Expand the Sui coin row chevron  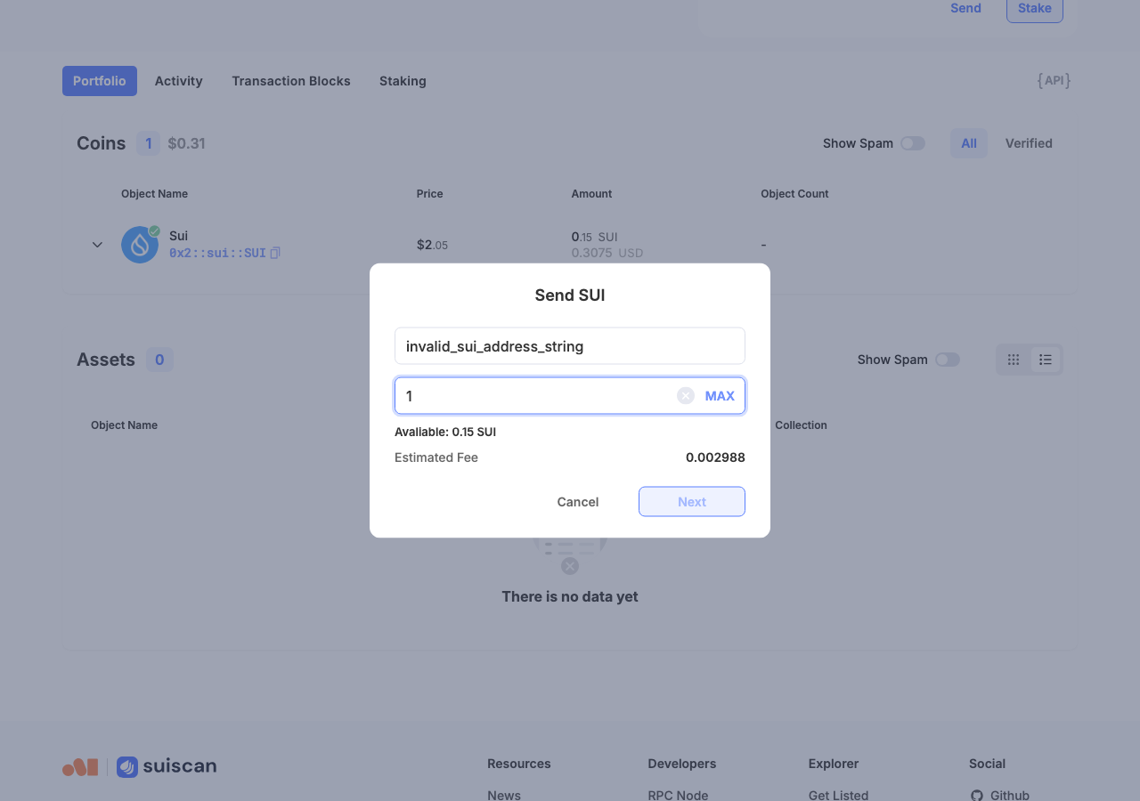97,245
